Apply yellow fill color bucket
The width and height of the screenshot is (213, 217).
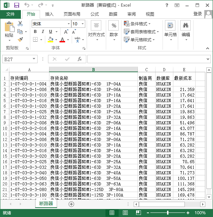point(50,40)
